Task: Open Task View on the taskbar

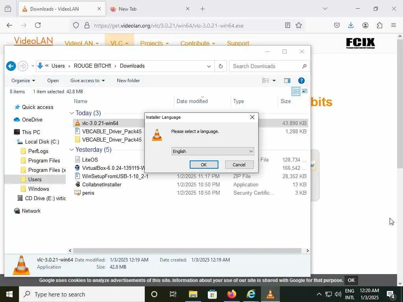Action: (173, 294)
